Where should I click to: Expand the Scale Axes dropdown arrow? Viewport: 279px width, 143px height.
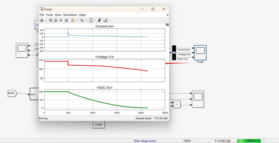coord(95,20)
